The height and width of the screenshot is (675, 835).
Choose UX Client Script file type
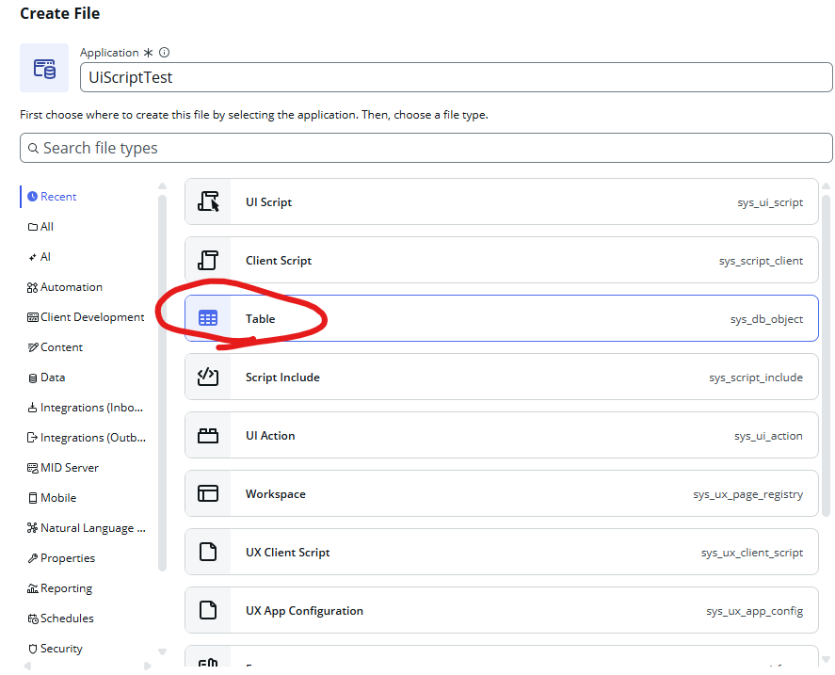(x=501, y=552)
